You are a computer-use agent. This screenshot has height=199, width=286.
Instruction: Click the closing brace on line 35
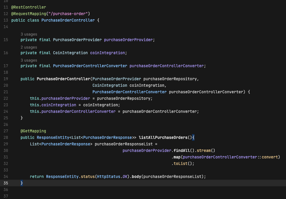(22, 183)
